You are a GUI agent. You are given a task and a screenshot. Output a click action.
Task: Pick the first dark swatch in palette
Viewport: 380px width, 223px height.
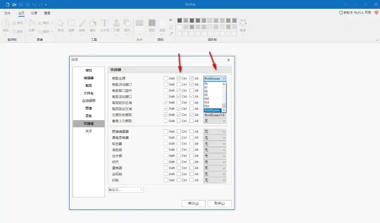pos(179,20)
